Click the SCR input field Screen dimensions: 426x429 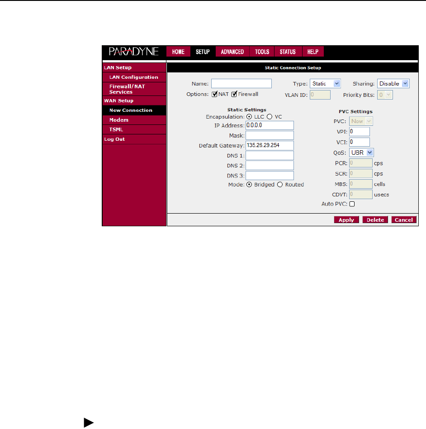point(360,173)
